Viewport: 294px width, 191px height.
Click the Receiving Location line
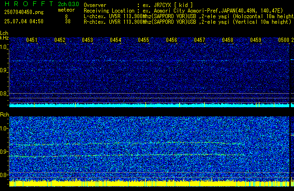click(x=183, y=11)
